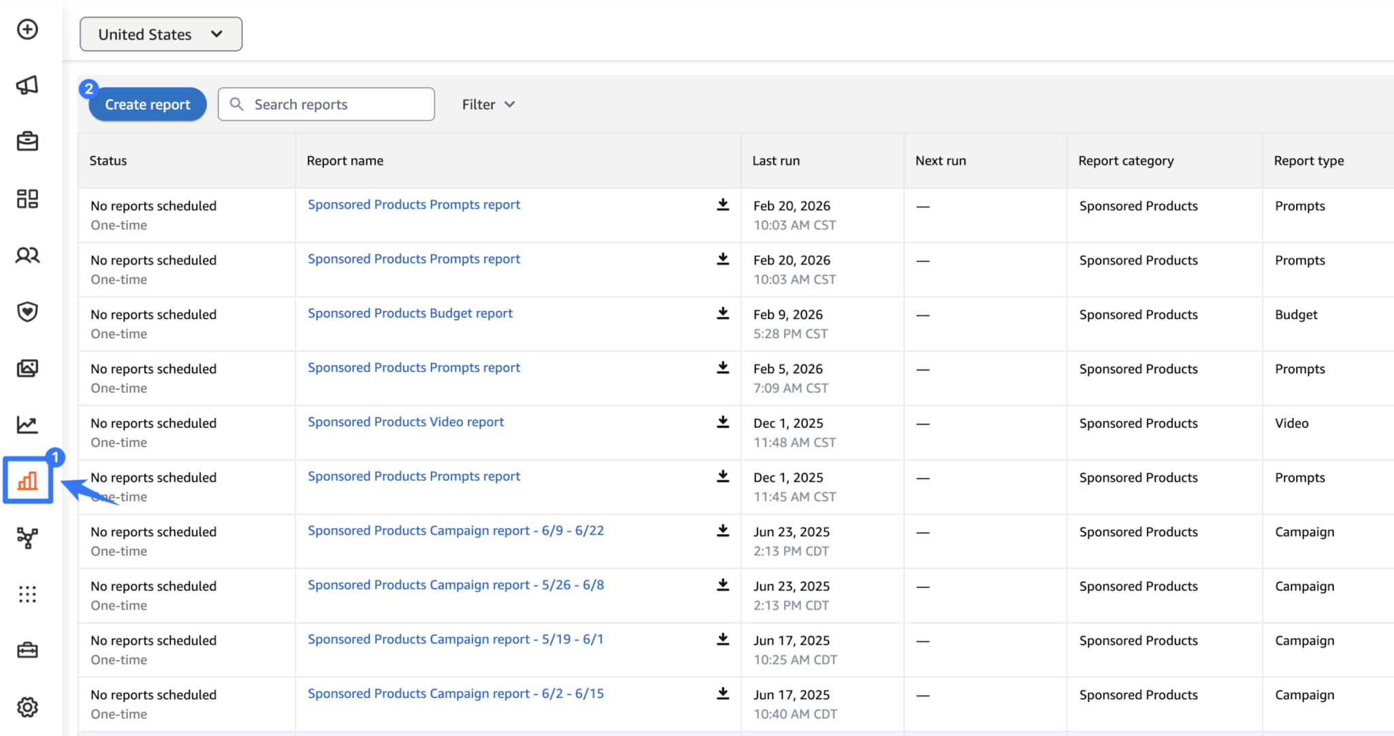The width and height of the screenshot is (1394, 736).
Task: Open the nine-dot apps grid icon
Action: click(x=27, y=595)
